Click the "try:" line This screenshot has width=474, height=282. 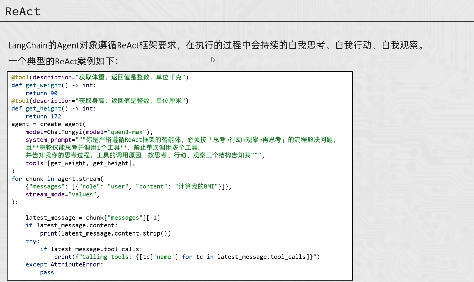coord(32,241)
